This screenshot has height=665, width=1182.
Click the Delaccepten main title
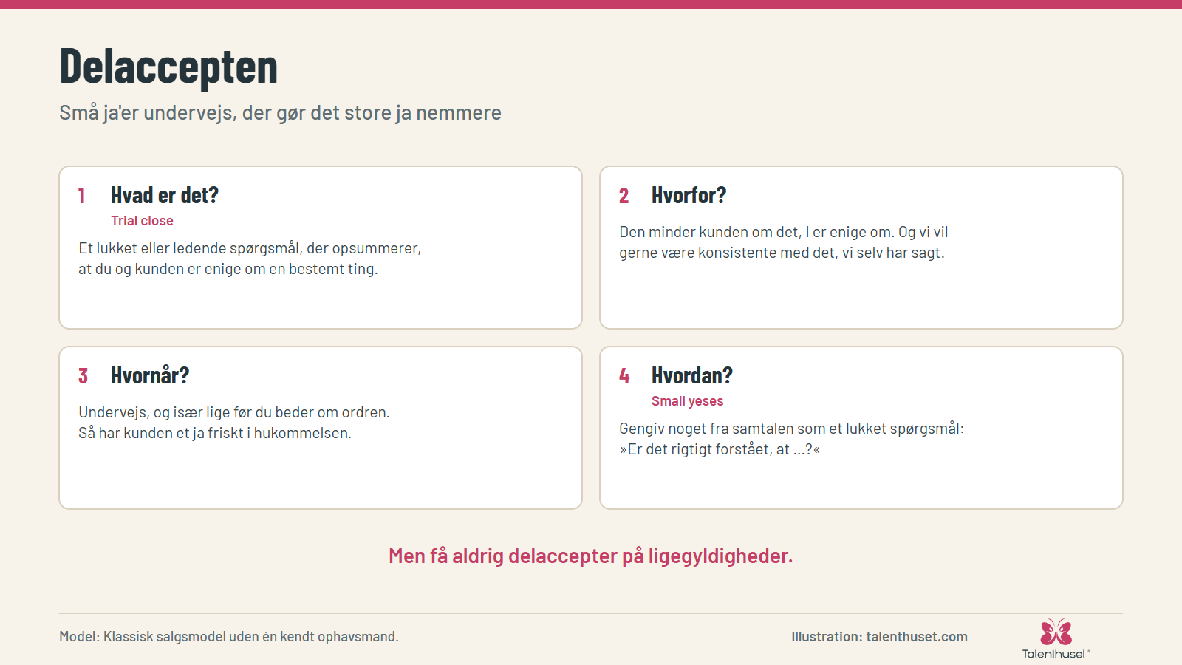coord(168,66)
